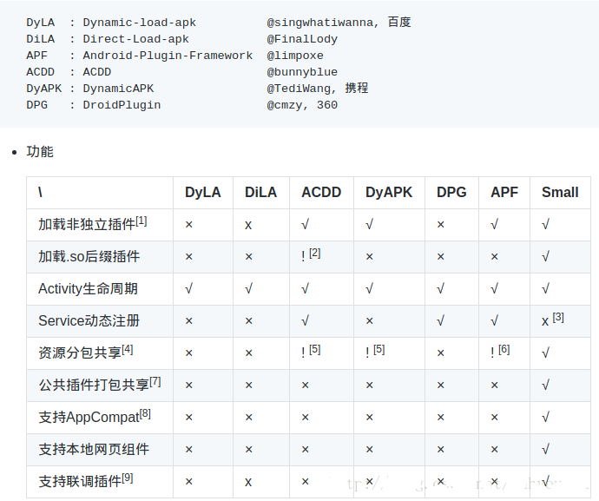This screenshot has width=599, height=501.
Task: Click the Service动态注册 row label
Action: 89,320
